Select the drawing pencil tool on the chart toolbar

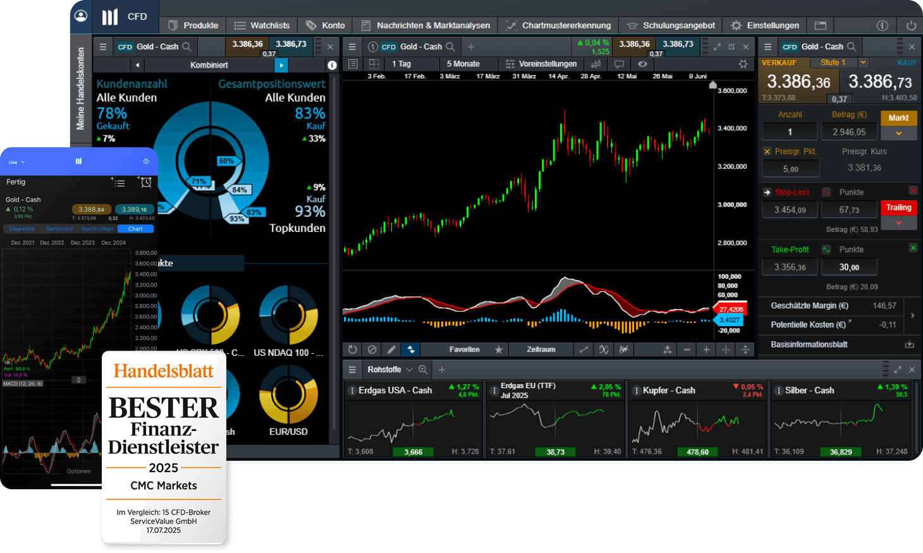point(392,349)
